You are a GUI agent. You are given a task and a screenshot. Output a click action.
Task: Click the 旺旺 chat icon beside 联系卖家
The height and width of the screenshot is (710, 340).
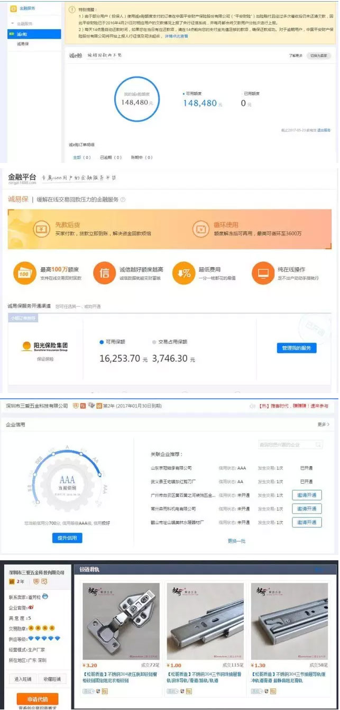click(45, 596)
